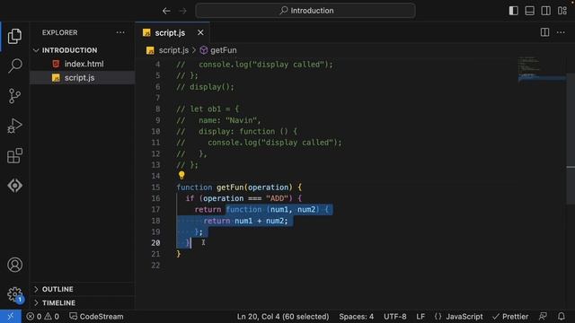Go forward using the right arrow

(x=182, y=11)
